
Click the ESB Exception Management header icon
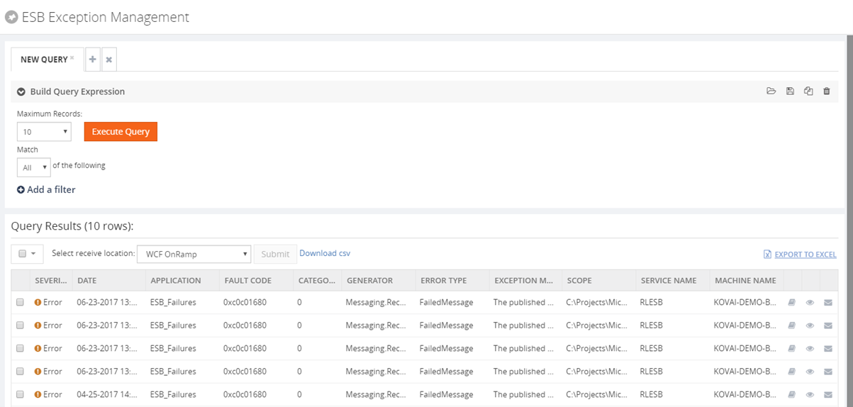(11, 17)
